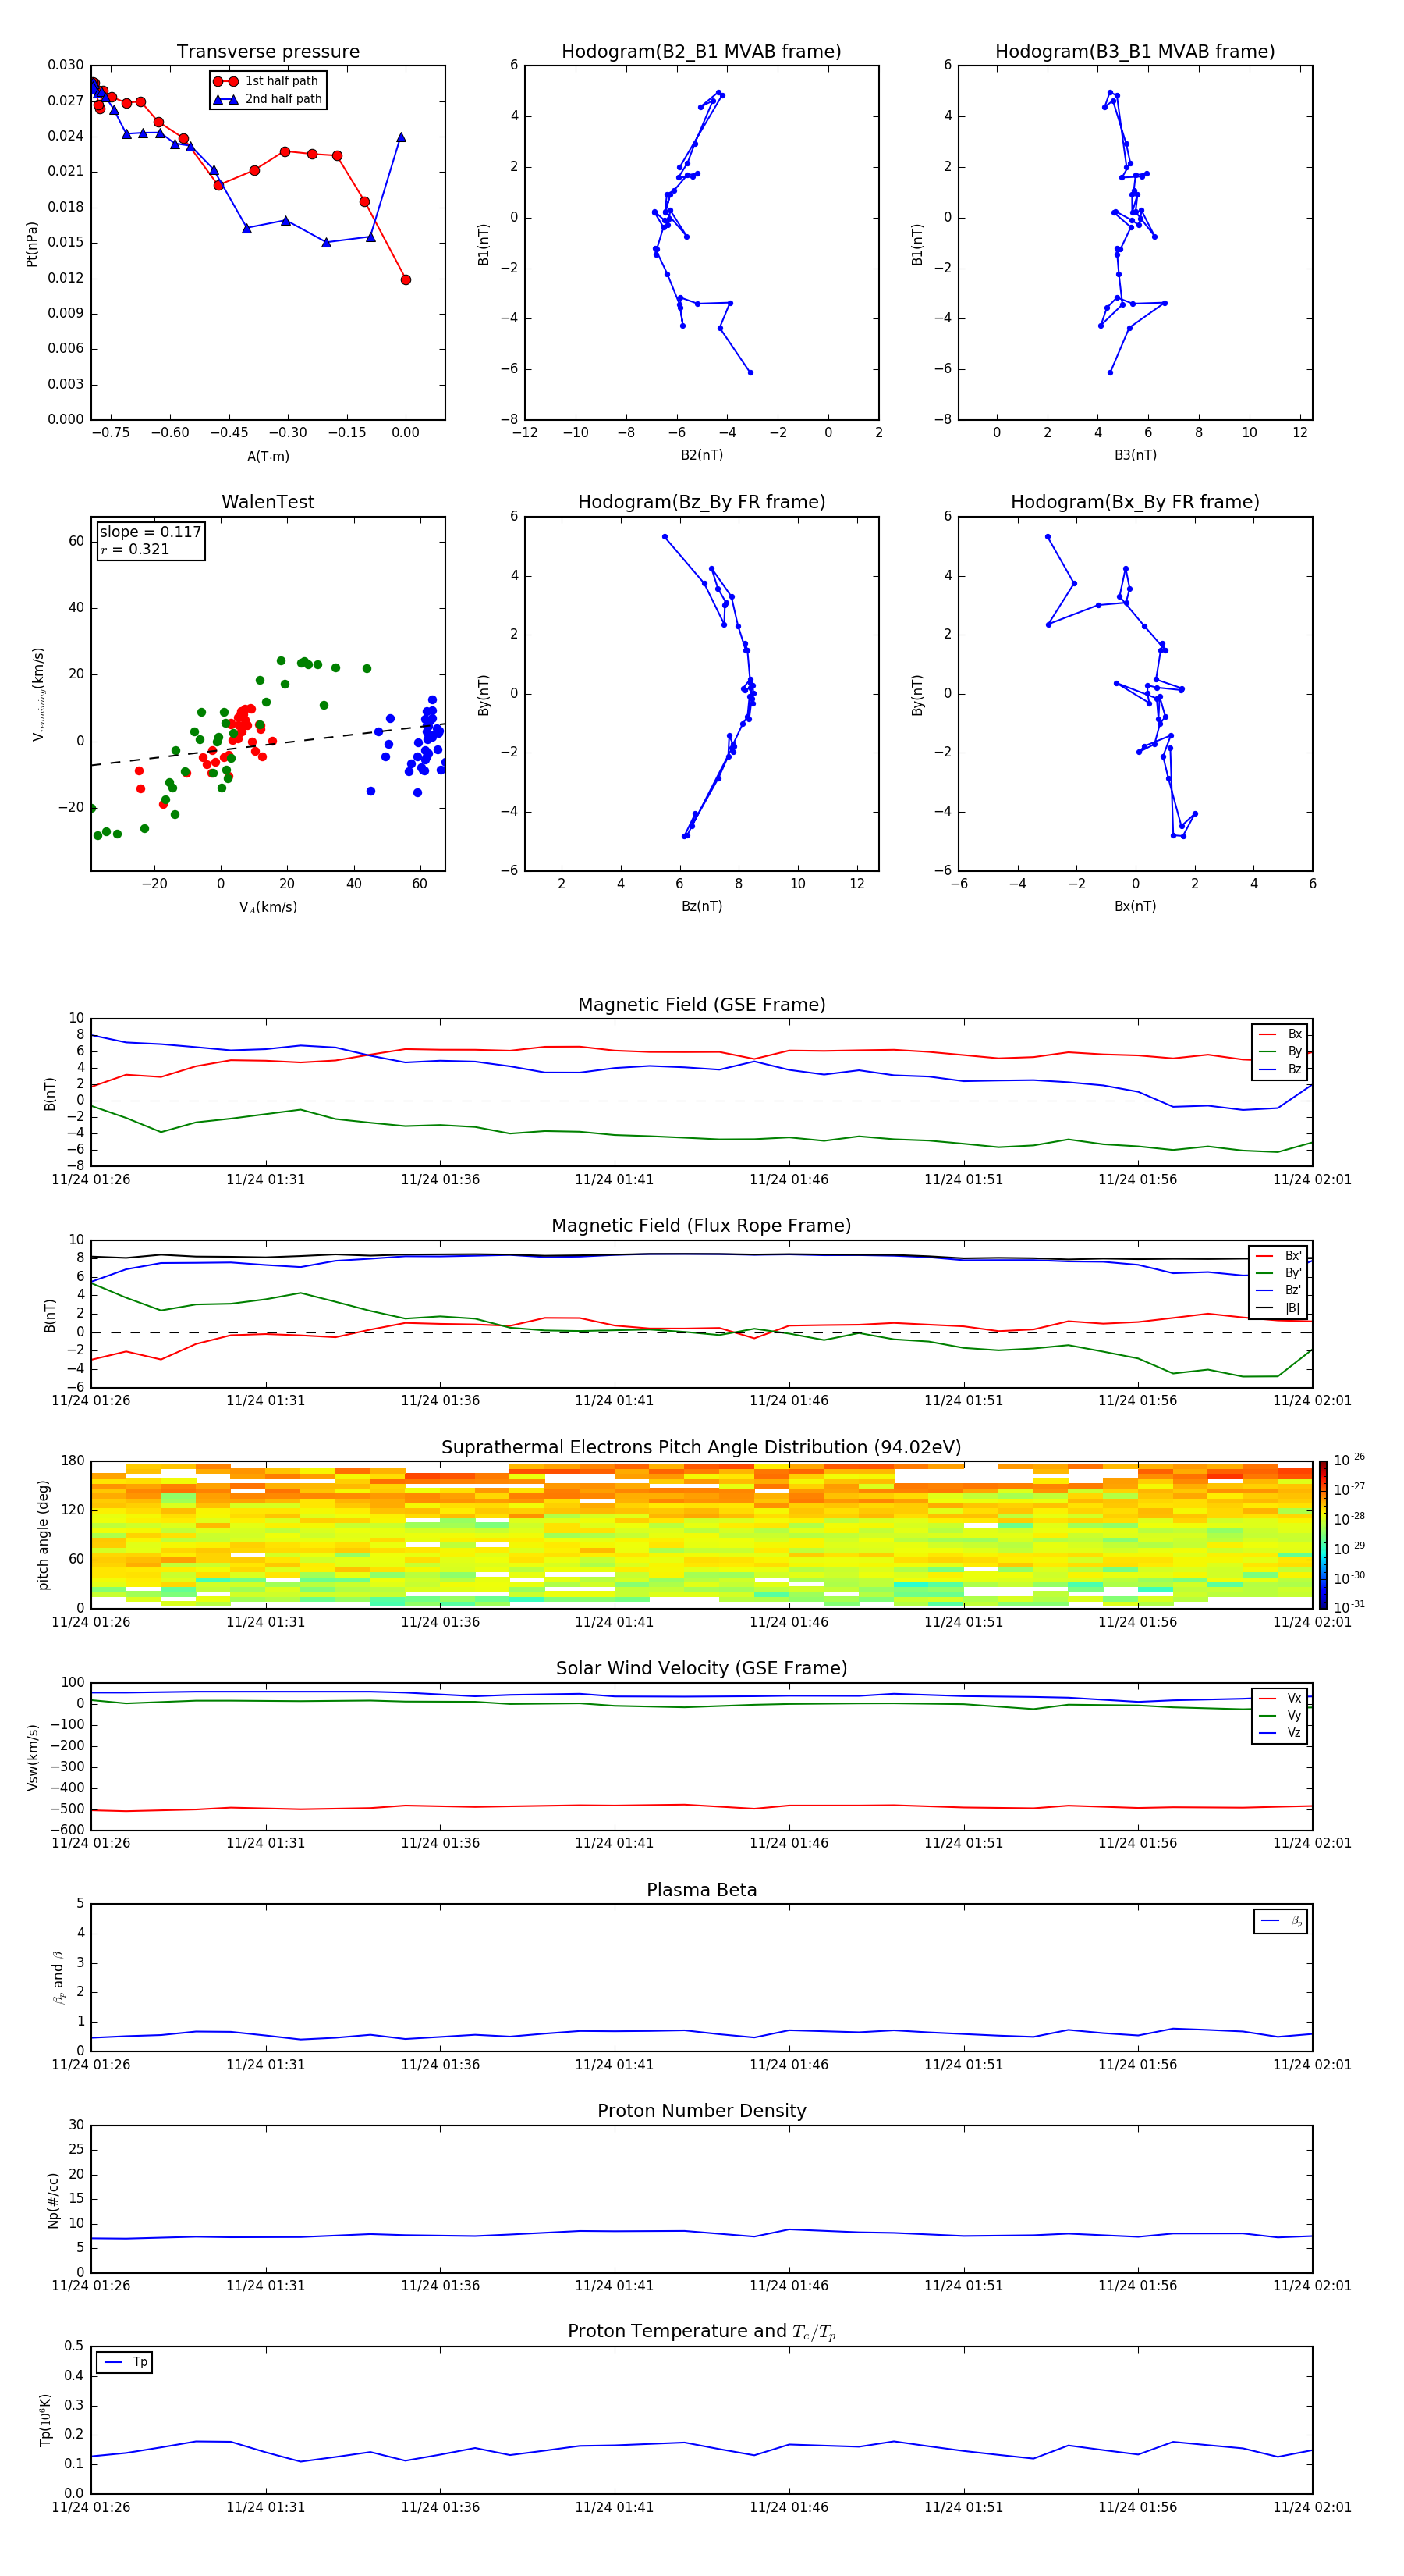Viewport: 1404px width, 2576px height.
Task: Click the 'V_remaining(km/s)' y-axis label
Action: point(38,694)
